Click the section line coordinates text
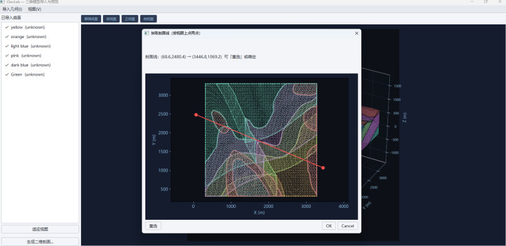Viewport: 506px width, 246px height. (200, 57)
